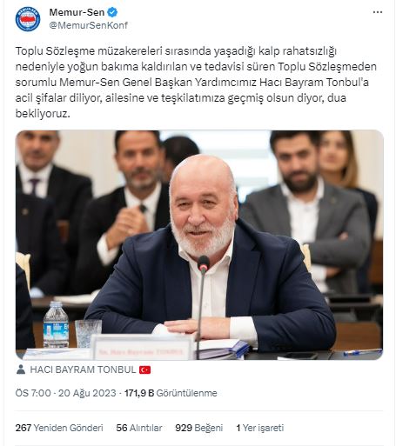Click the ÖS 7:00 timestamp link
The height and width of the screenshot is (446, 396).
(x=33, y=393)
